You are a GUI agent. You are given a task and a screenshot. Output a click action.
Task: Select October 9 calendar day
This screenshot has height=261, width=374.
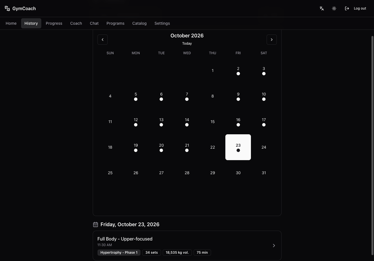(238, 96)
